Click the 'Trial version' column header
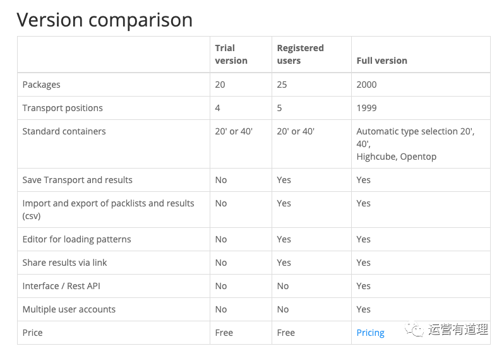 pyautogui.click(x=231, y=54)
